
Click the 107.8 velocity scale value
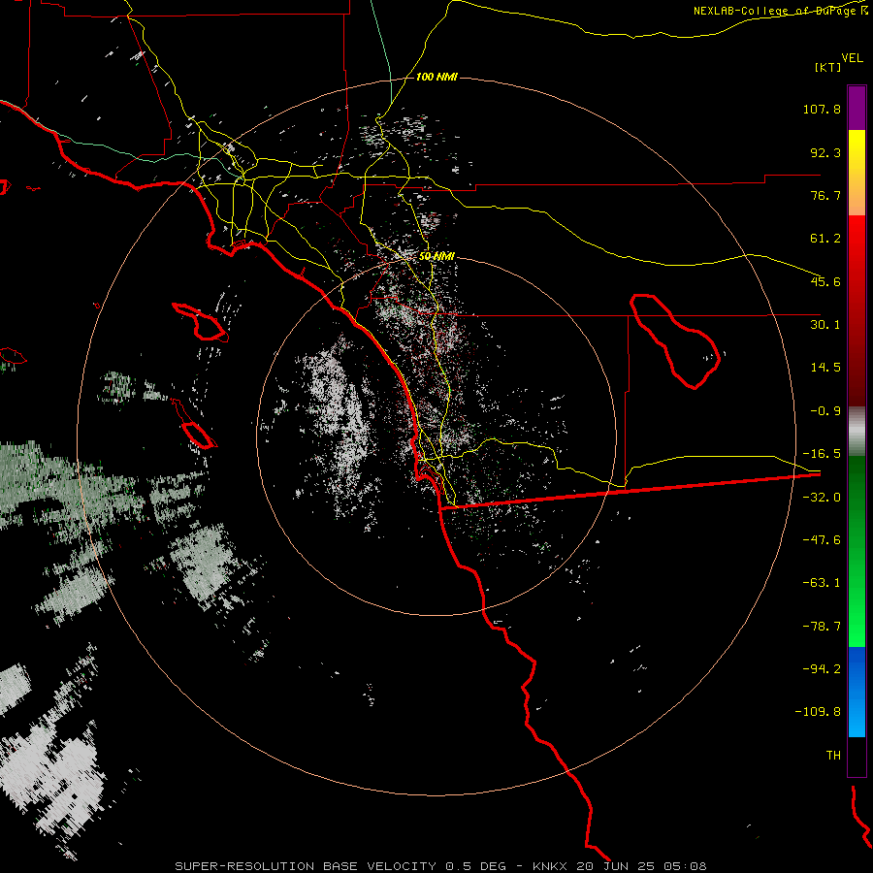pos(822,109)
